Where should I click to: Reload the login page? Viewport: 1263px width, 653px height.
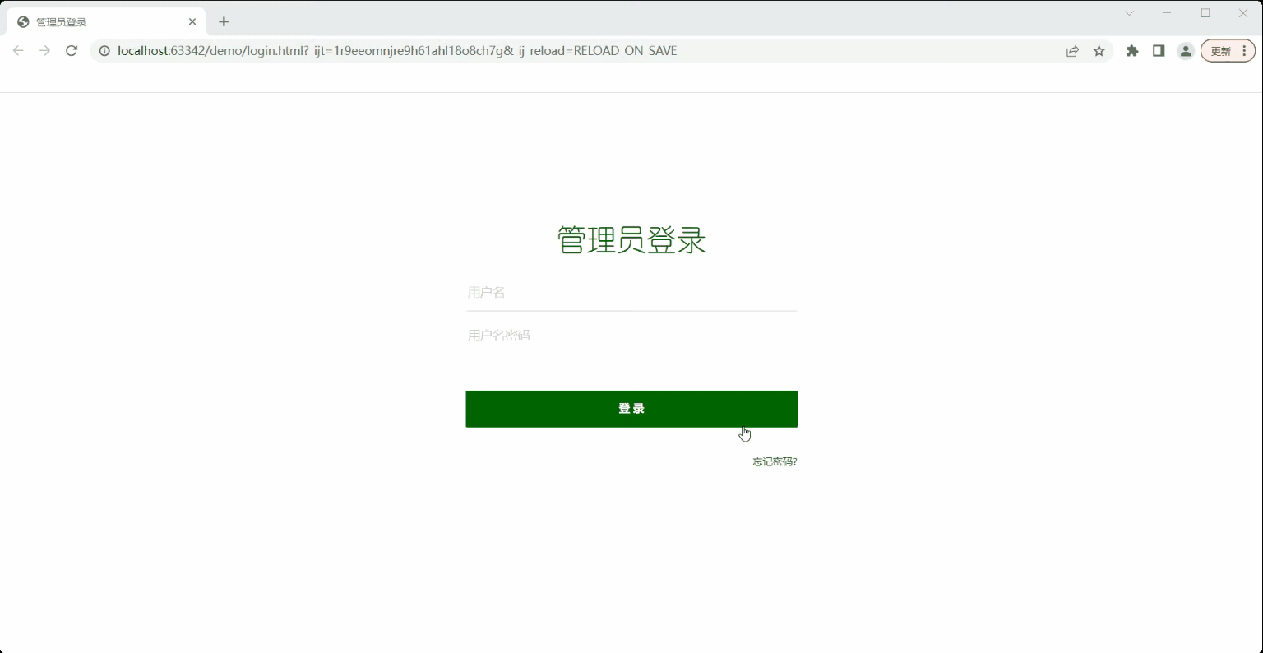(72, 50)
